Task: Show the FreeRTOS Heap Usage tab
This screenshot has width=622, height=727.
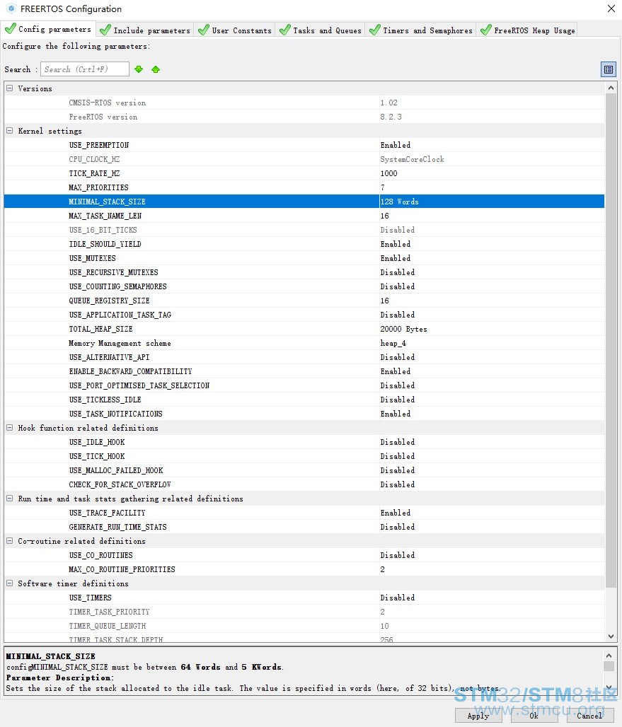Action: pos(527,30)
